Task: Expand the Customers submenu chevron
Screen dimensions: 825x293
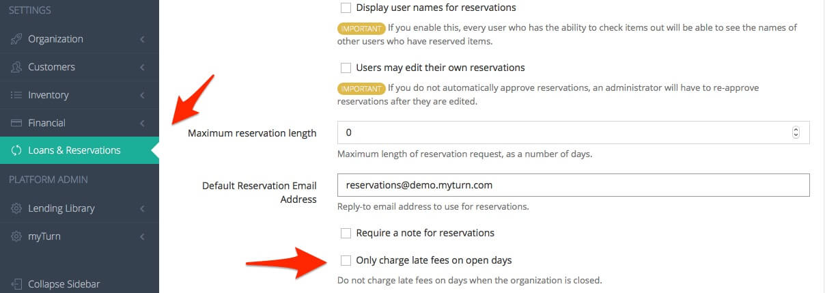Action: [142, 68]
